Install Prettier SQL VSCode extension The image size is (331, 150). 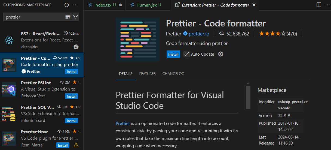[72, 121]
